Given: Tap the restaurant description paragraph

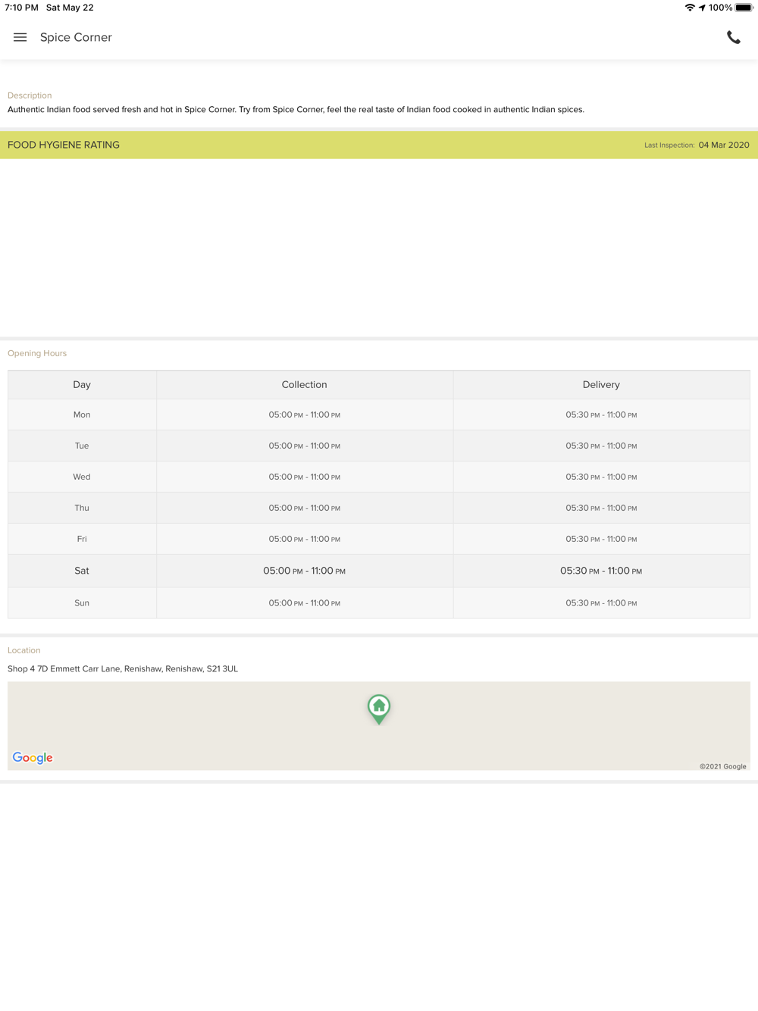Looking at the screenshot, I should 296,109.
